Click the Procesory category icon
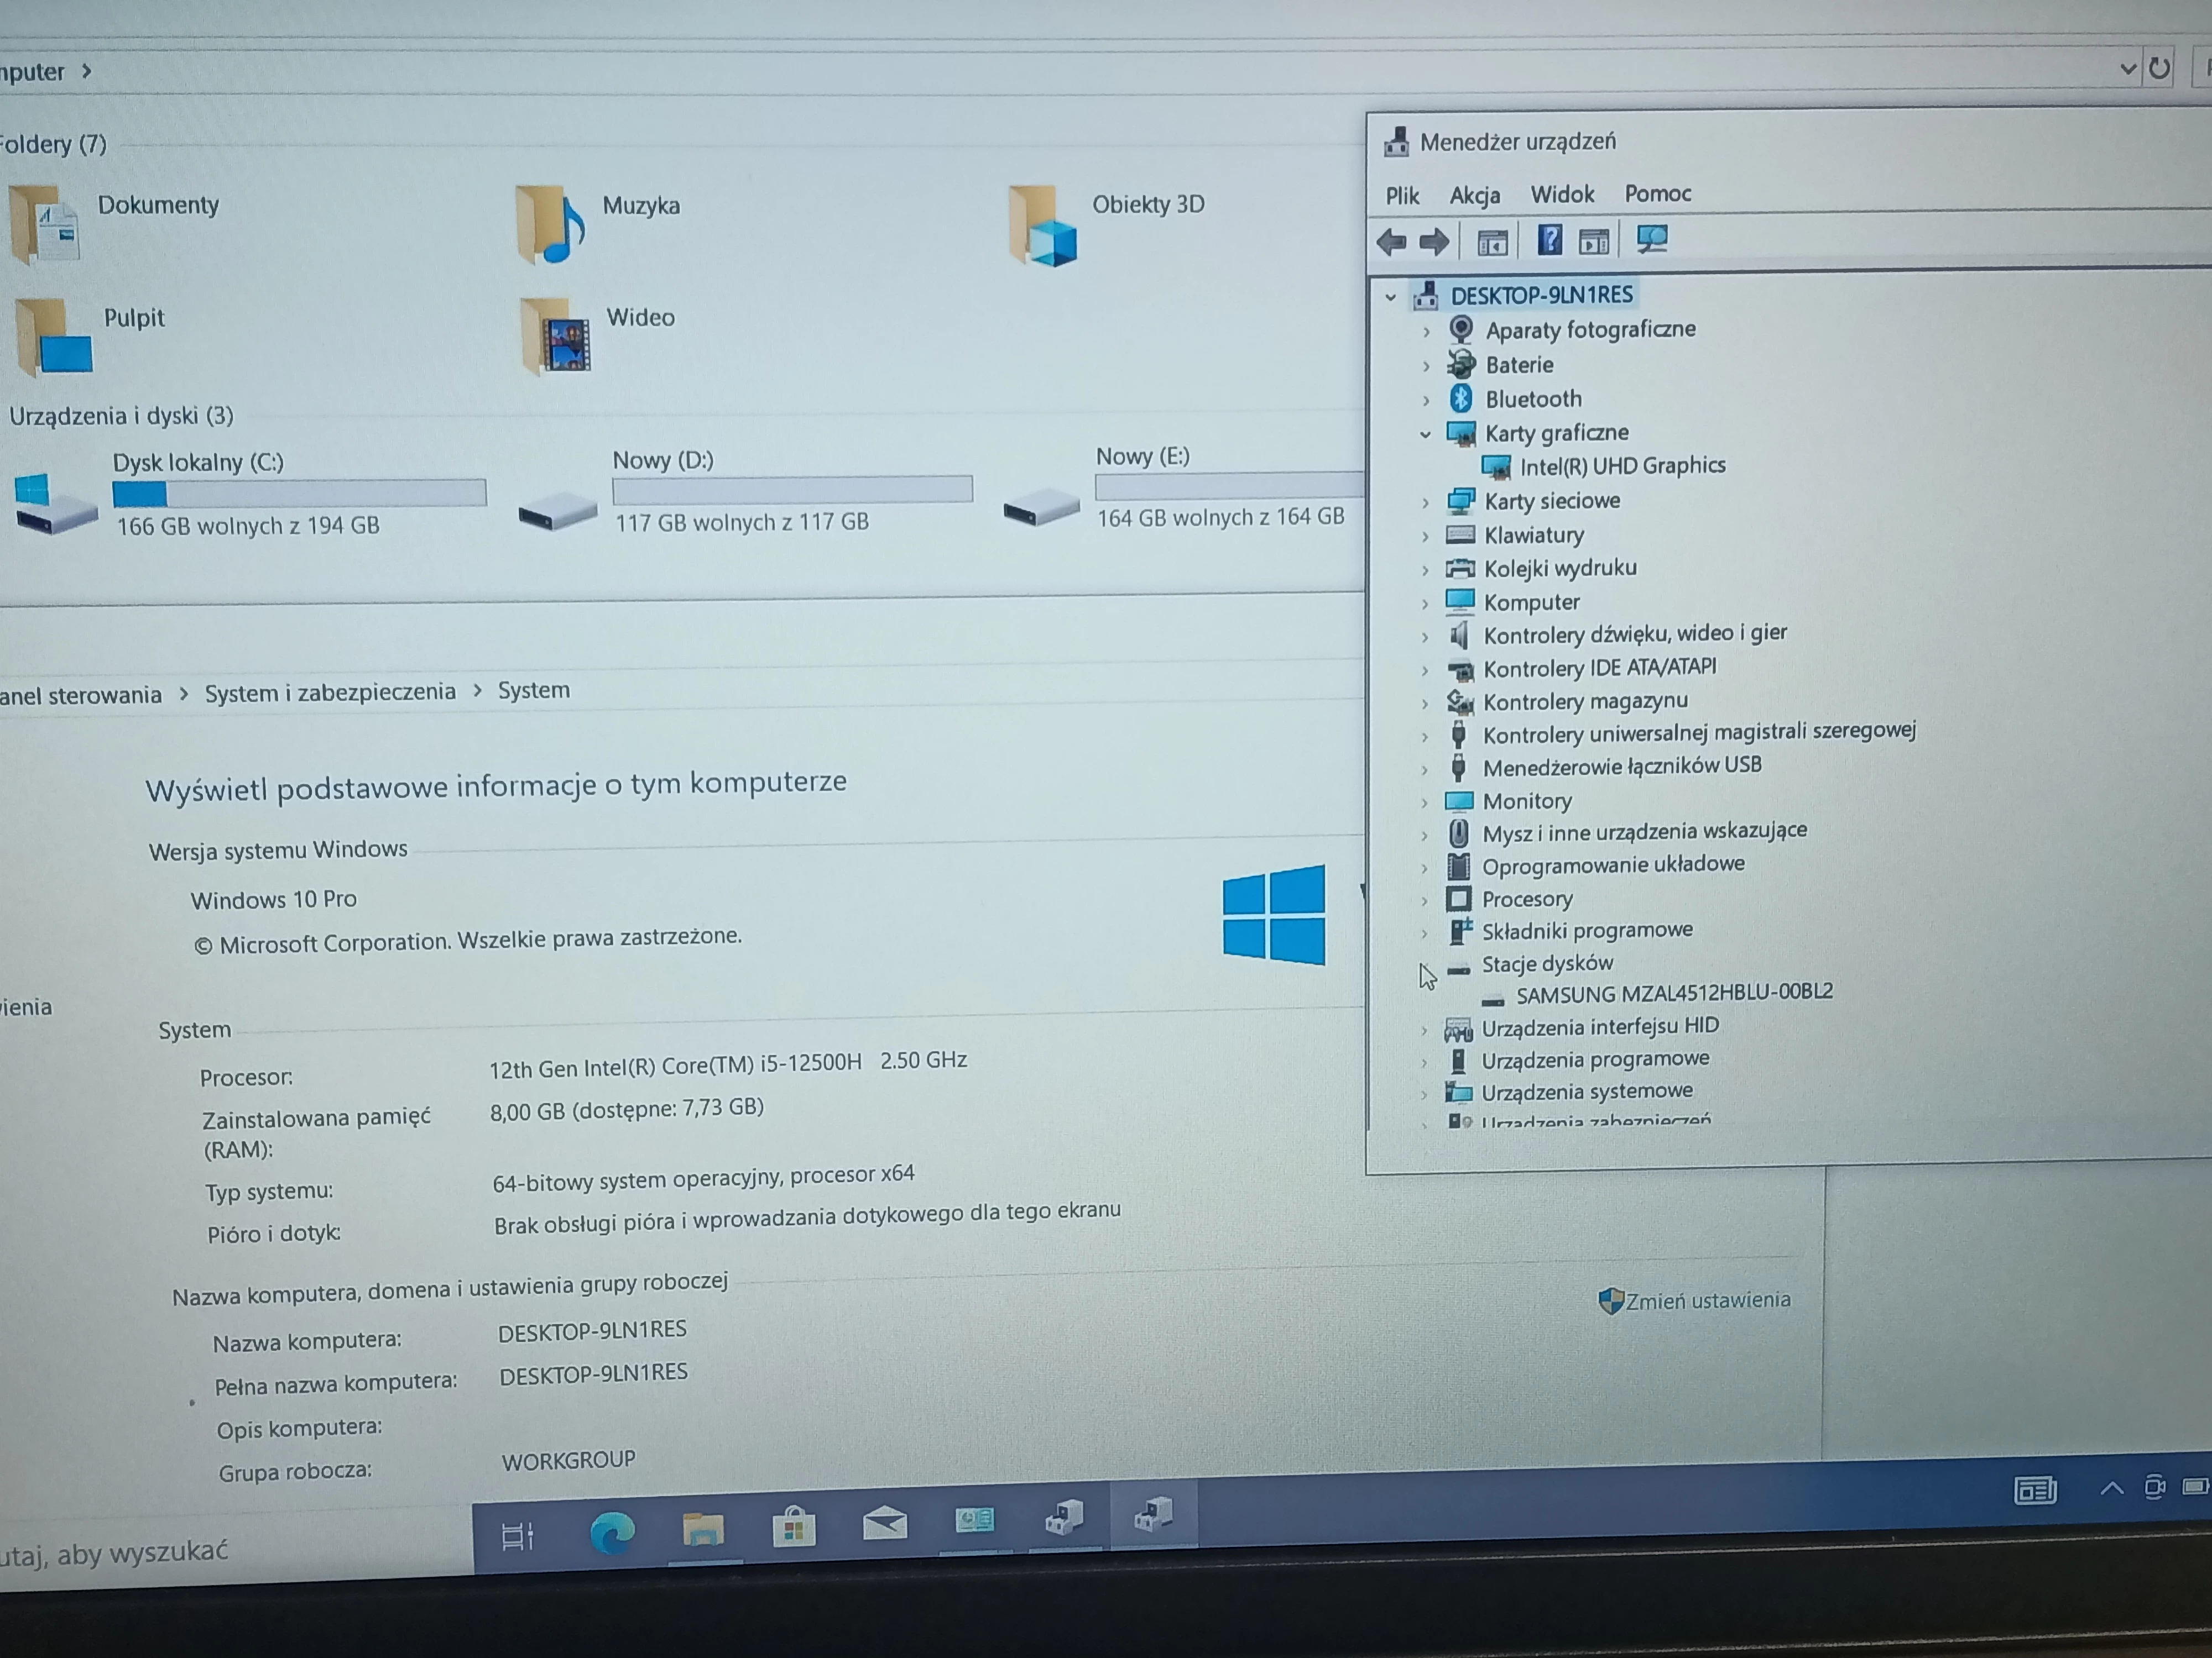This screenshot has width=2212, height=1658. click(x=1458, y=899)
